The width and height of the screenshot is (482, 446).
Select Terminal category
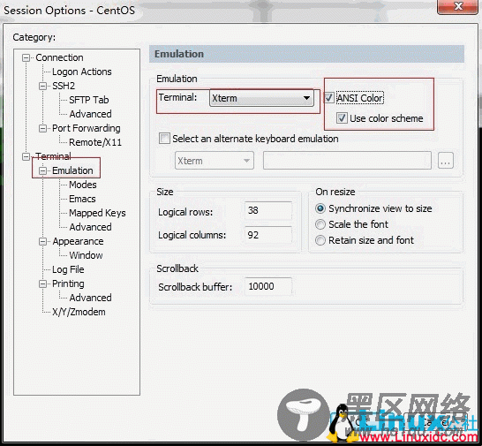53,156
